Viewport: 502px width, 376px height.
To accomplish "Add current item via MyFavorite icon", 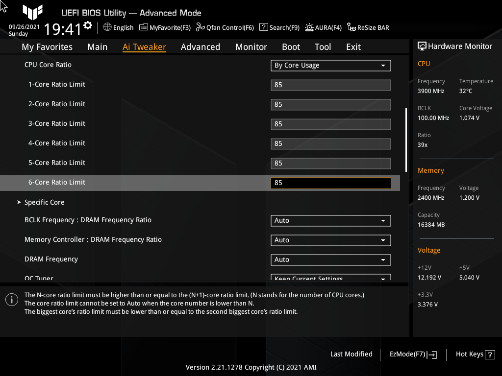I will point(165,27).
